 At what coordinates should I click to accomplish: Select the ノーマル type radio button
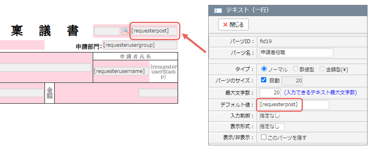pyautogui.click(x=264, y=69)
